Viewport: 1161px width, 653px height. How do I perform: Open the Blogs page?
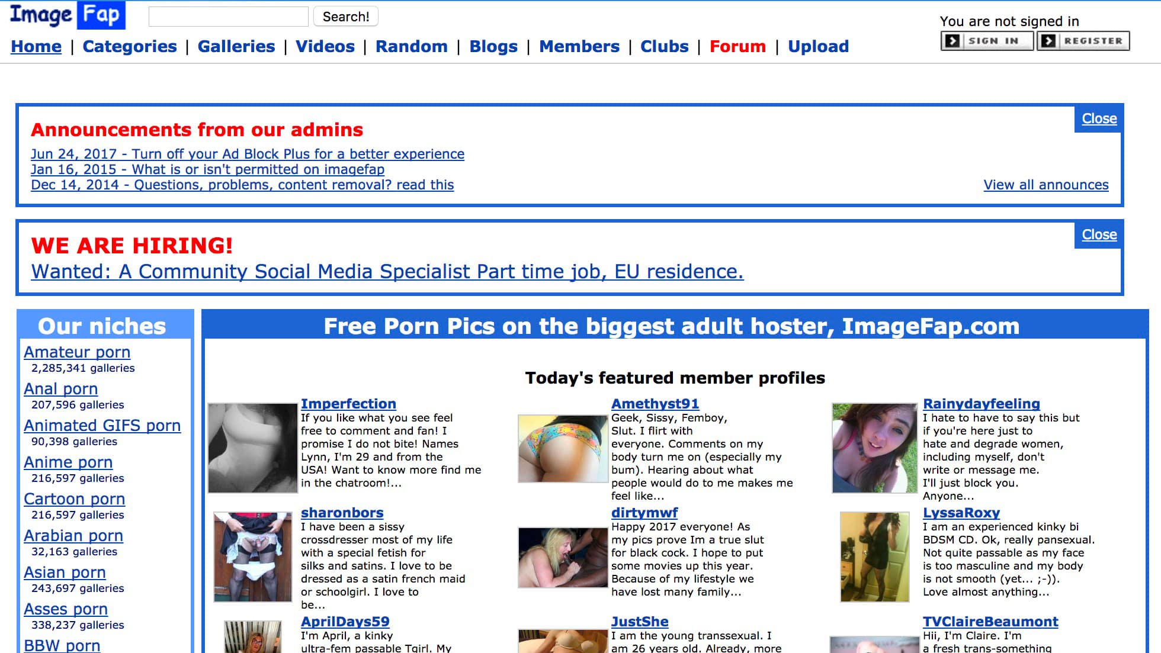(493, 46)
